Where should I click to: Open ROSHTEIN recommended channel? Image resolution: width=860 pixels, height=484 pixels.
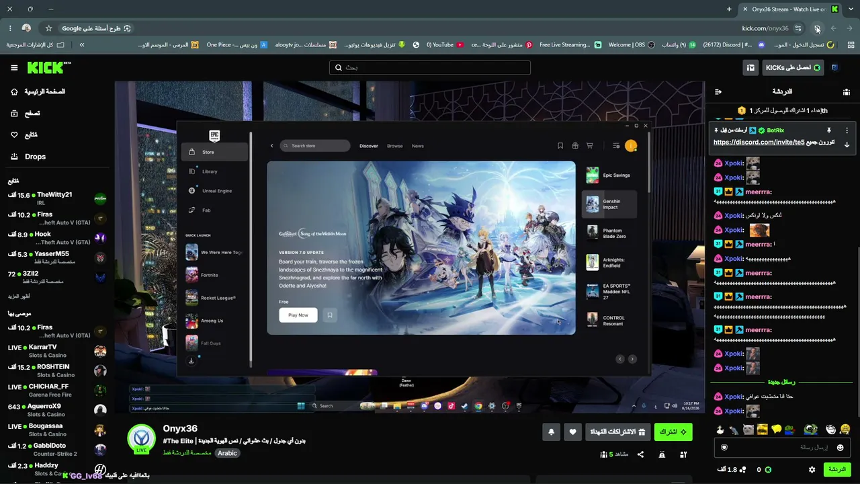[56, 371]
